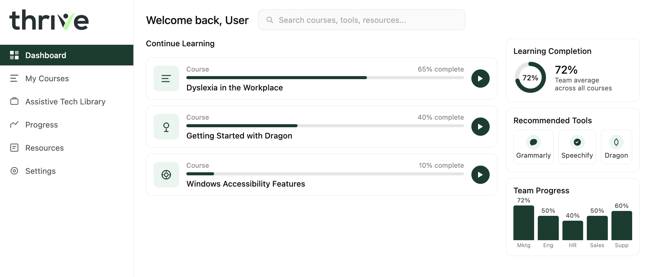Click the Mktg bar in Team Progress
This screenshot has height=277, width=648.
click(523, 223)
